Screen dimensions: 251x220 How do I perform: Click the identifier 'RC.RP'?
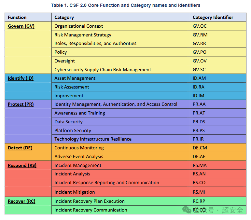pos(199,201)
